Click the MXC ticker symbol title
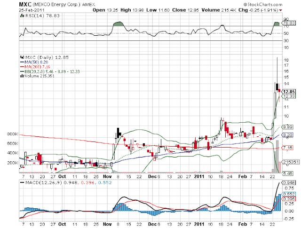The height and width of the screenshot is (228, 301). tap(25, 4)
